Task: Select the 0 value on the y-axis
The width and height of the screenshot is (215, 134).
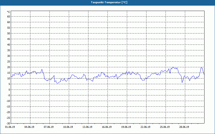Action: [x=9, y=90]
